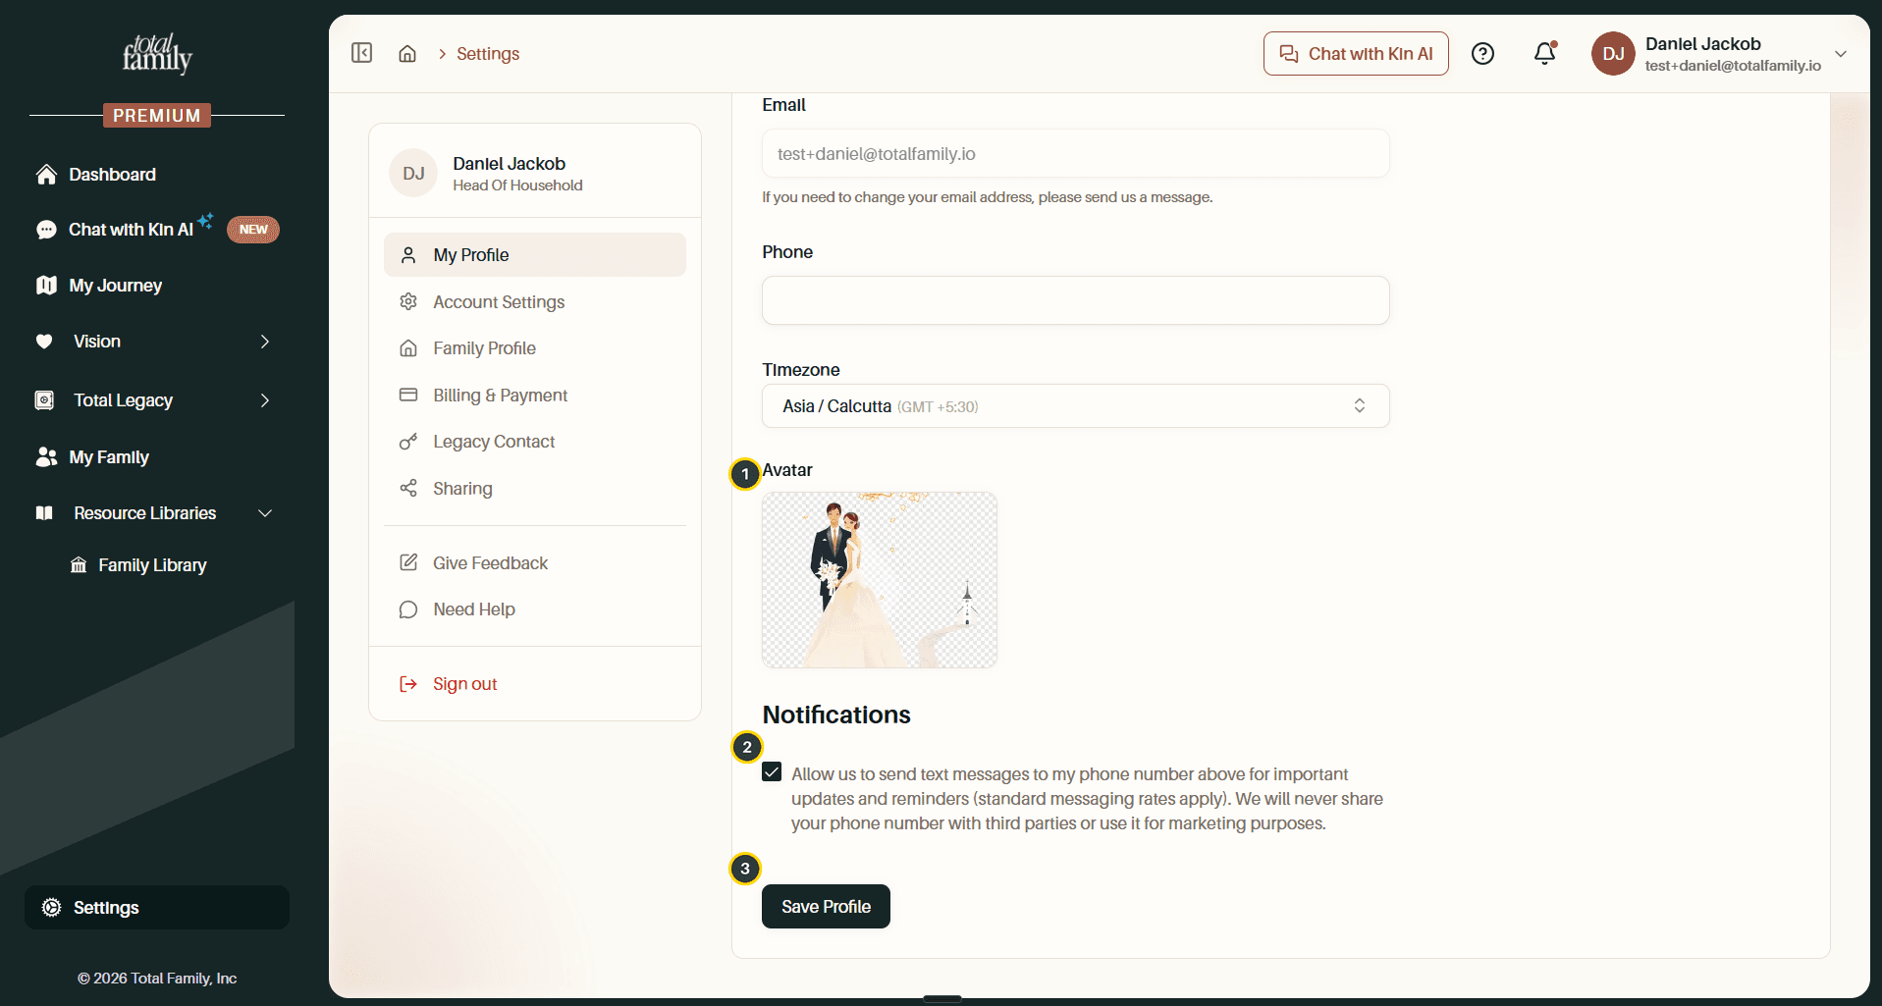Click the Phone input field
The image size is (1882, 1006).
tap(1075, 300)
